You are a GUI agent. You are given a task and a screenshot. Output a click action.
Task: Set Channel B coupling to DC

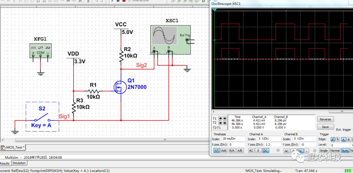pyautogui.click(x=301, y=151)
